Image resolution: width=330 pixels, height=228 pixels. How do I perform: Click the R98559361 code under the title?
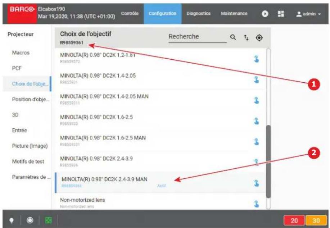[72, 43]
